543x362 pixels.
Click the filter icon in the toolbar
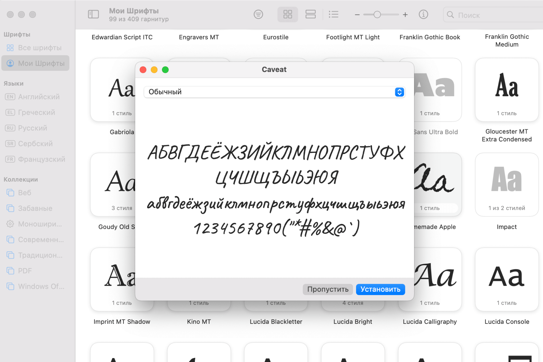tap(258, 14)
